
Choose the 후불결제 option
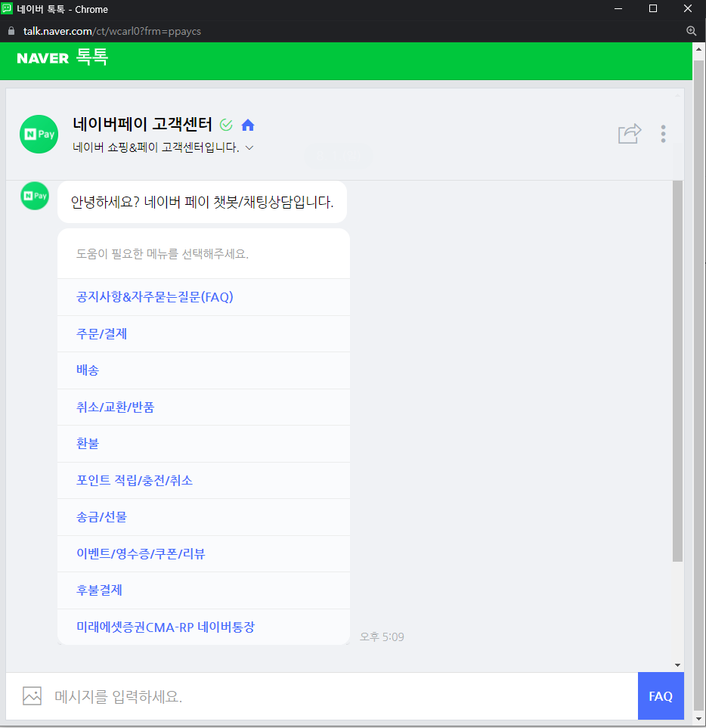pyautogui.click(x=204, y=590)
